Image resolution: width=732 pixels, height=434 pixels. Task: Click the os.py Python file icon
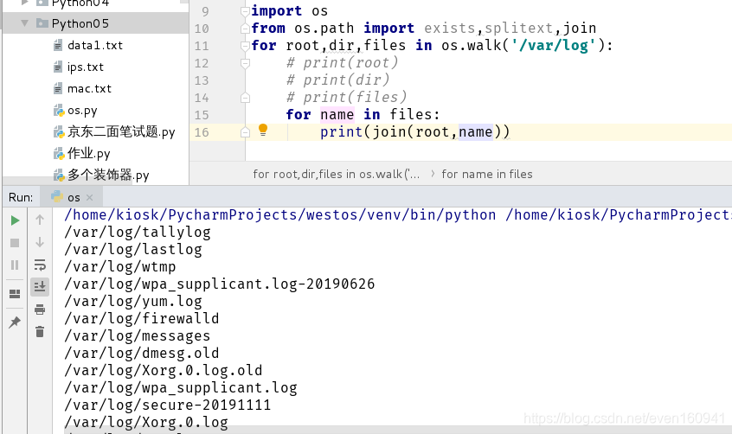point(58,111)
